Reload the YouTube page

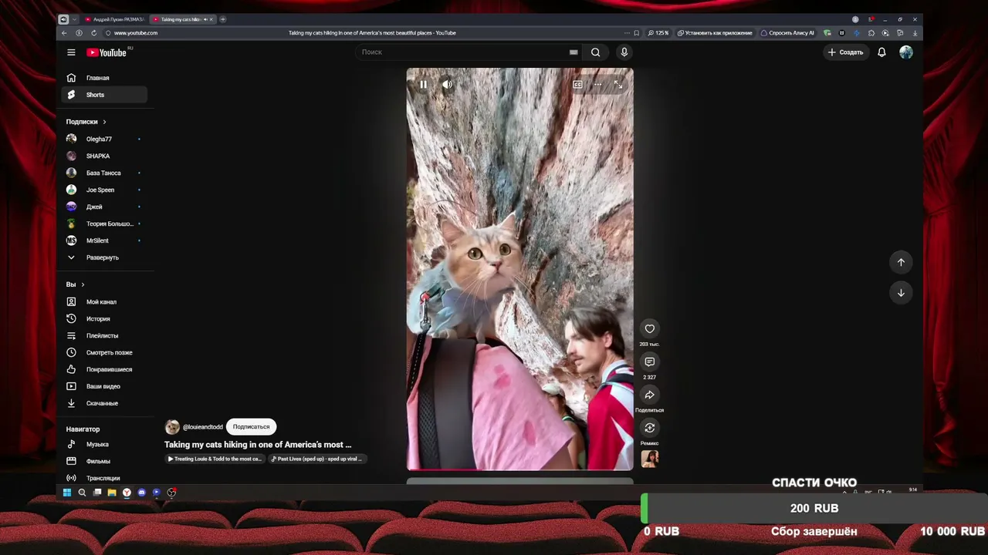93,33
